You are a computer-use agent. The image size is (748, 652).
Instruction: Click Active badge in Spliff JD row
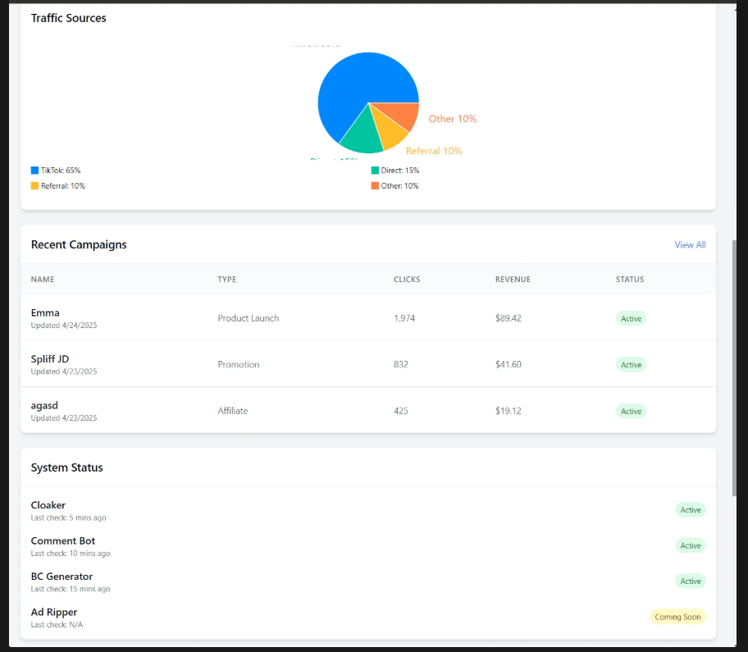[631, 365]
